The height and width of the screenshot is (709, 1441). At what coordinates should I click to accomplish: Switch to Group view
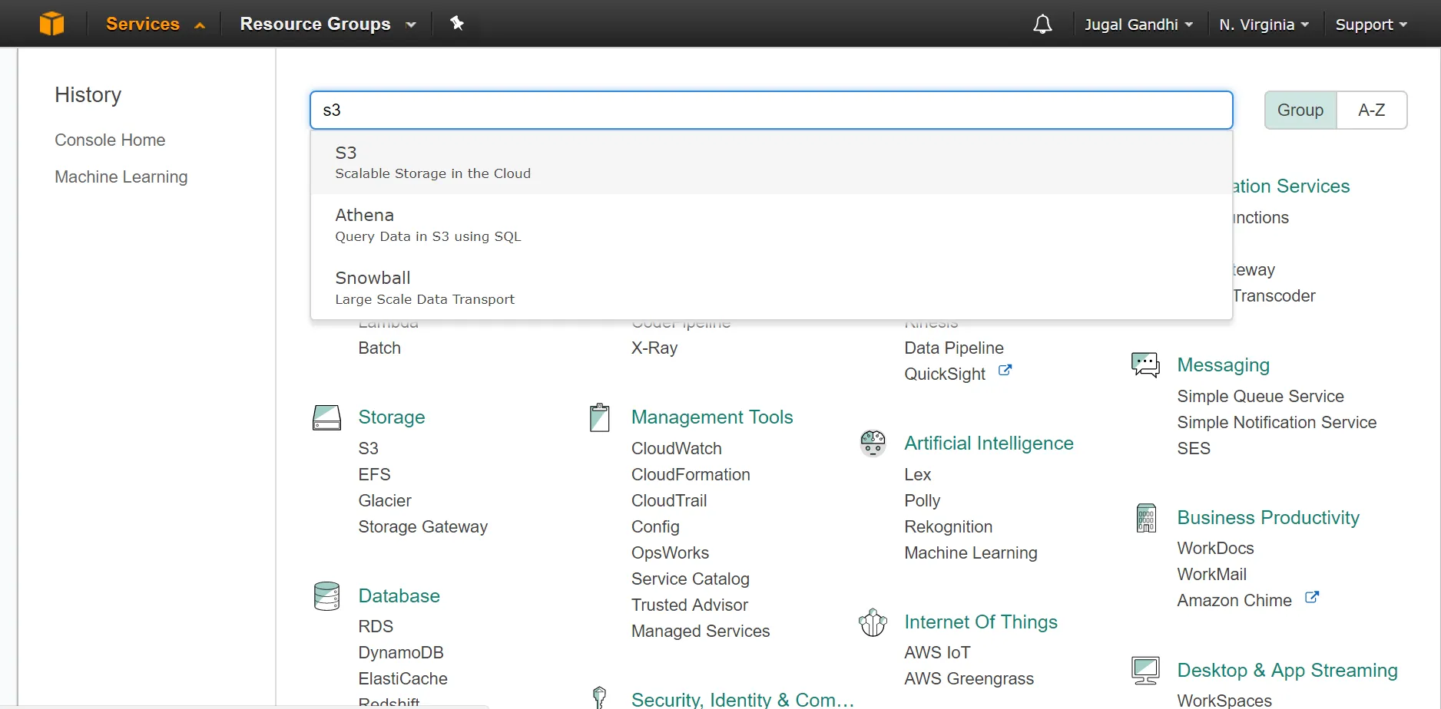pos(1300,110)
